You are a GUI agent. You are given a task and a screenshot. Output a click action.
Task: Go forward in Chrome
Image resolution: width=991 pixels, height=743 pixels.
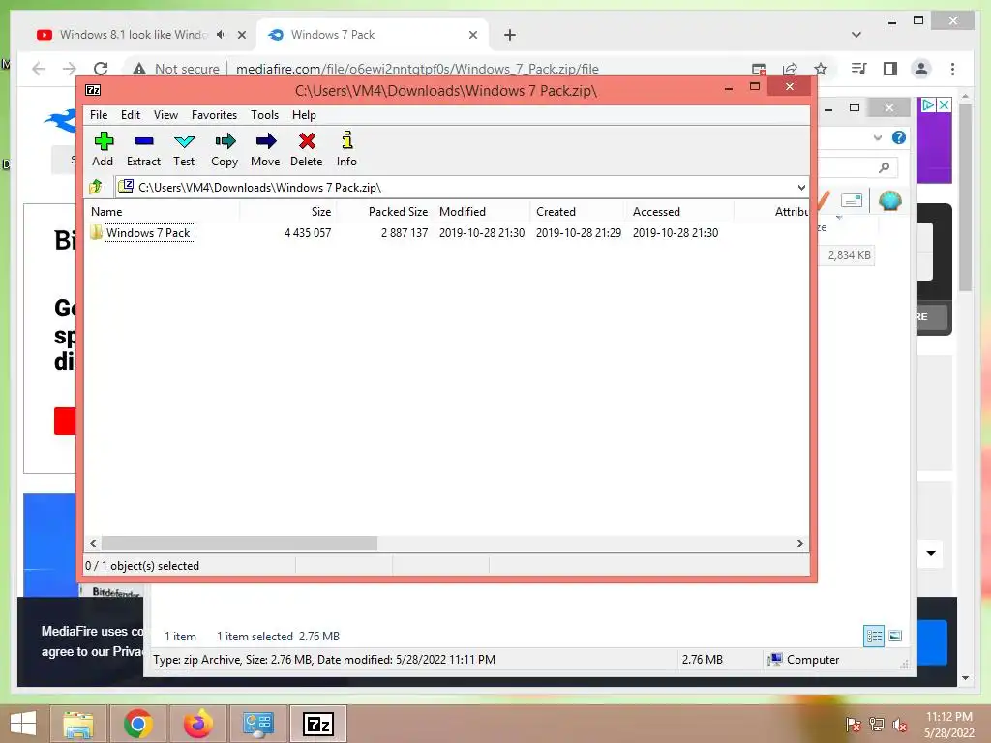pos(70,69)
